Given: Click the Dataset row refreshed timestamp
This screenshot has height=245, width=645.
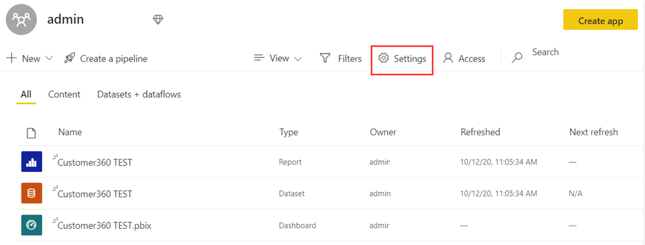Looking at the screenshot, I should [499, 194].
